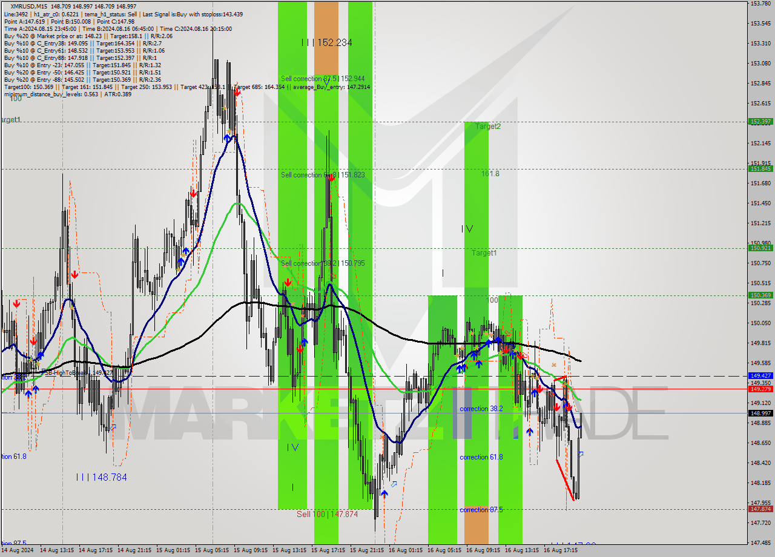The image size is (775, 557).
Task: Click the 150.050 price axis value
Action: [760, 323]
